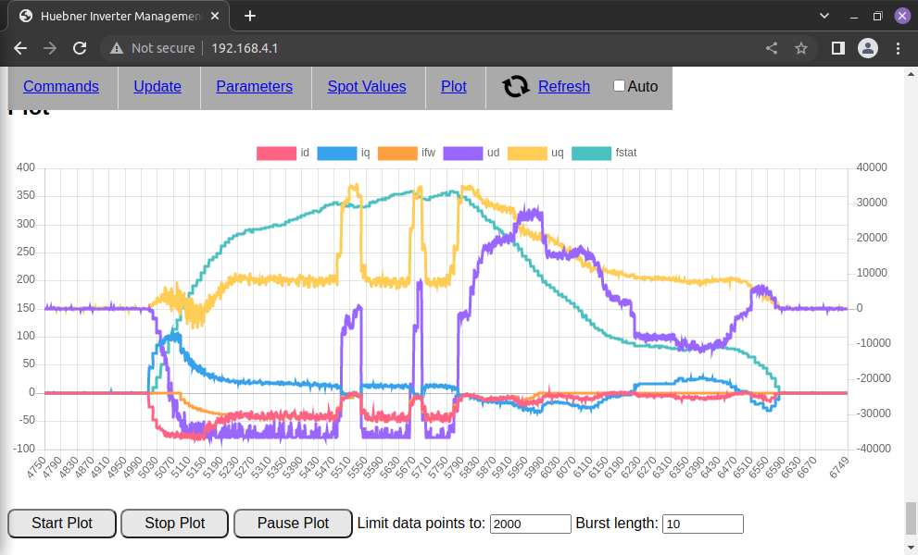Click the purple ud legend color swatch
Image resolution: width=918 pixels, height=555 pixels.
tap(462, 154)
